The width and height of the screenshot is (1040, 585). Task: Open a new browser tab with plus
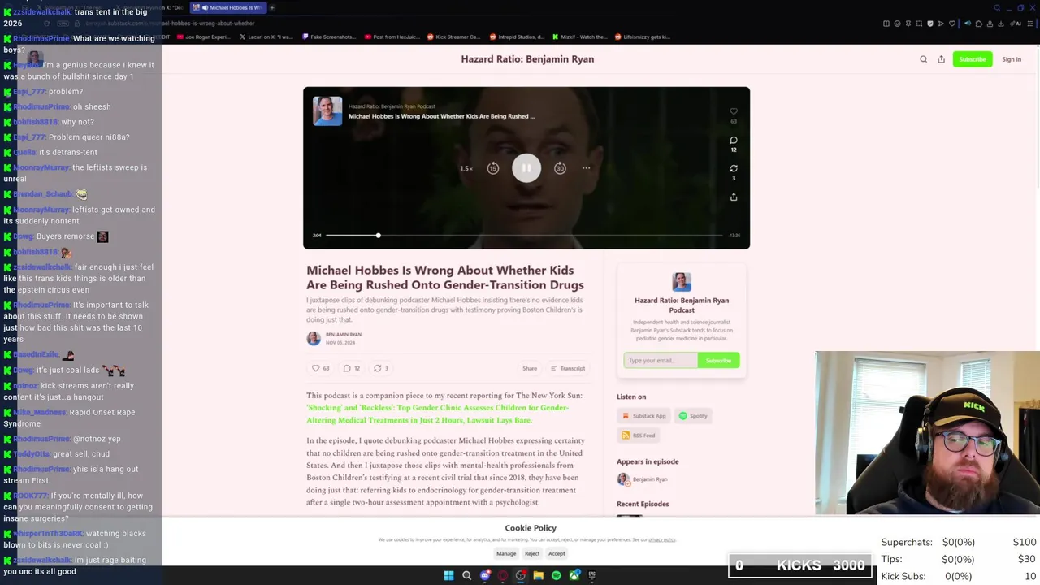272,7
